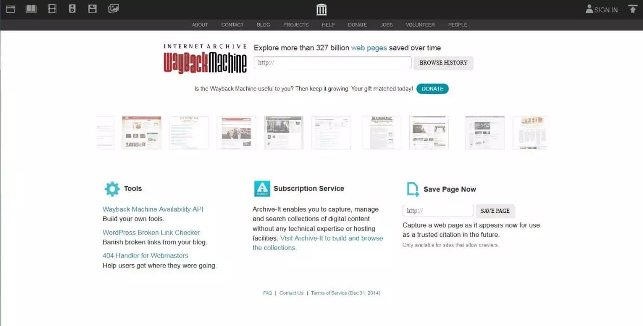Viewport: 643px width, 326px height.
Task: Click the BROWSE HISTORY button
Action: (x=444, y=63)
